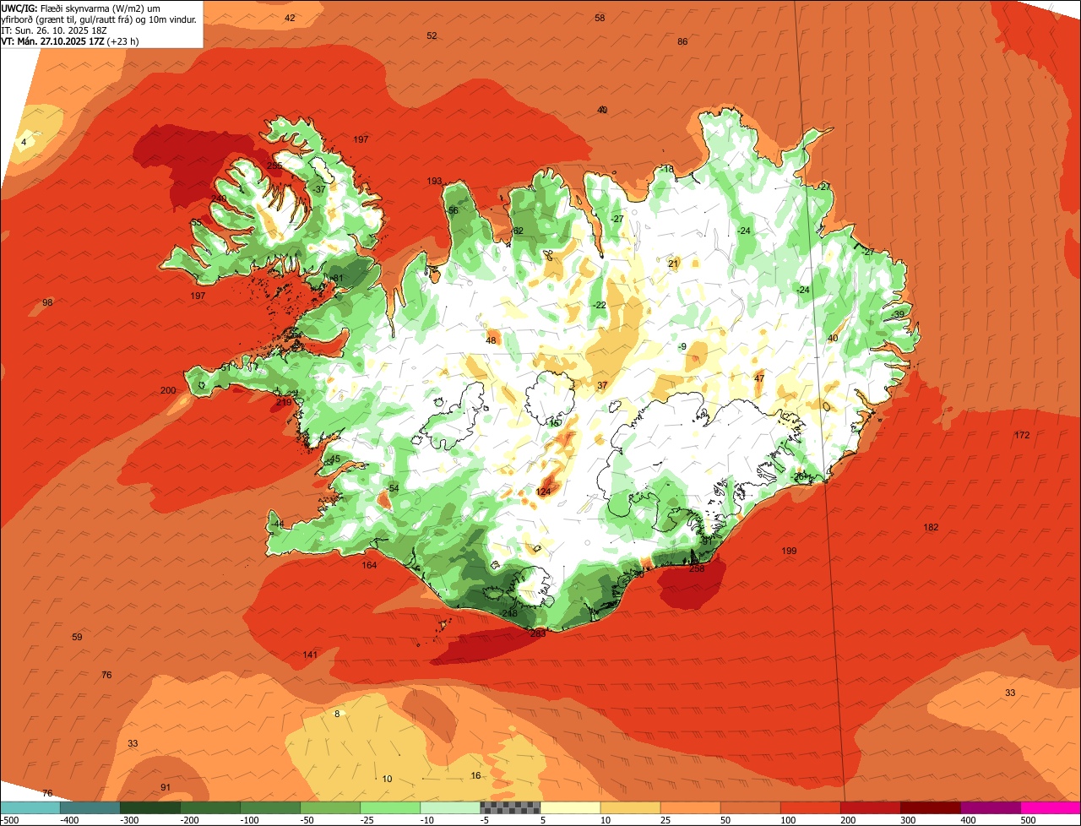Click the map value '283' on the south coast
The width and height of the screenshot is (1081, 826).
(x=537, y=633)
